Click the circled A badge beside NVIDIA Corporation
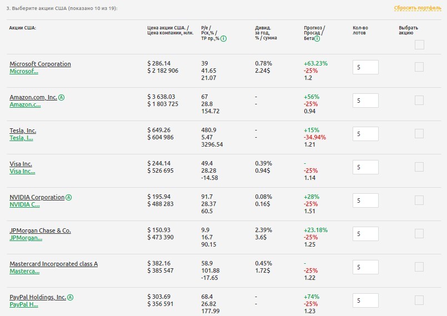The width and height of the screenshot is (447, 316). click(x=69, y=197)
